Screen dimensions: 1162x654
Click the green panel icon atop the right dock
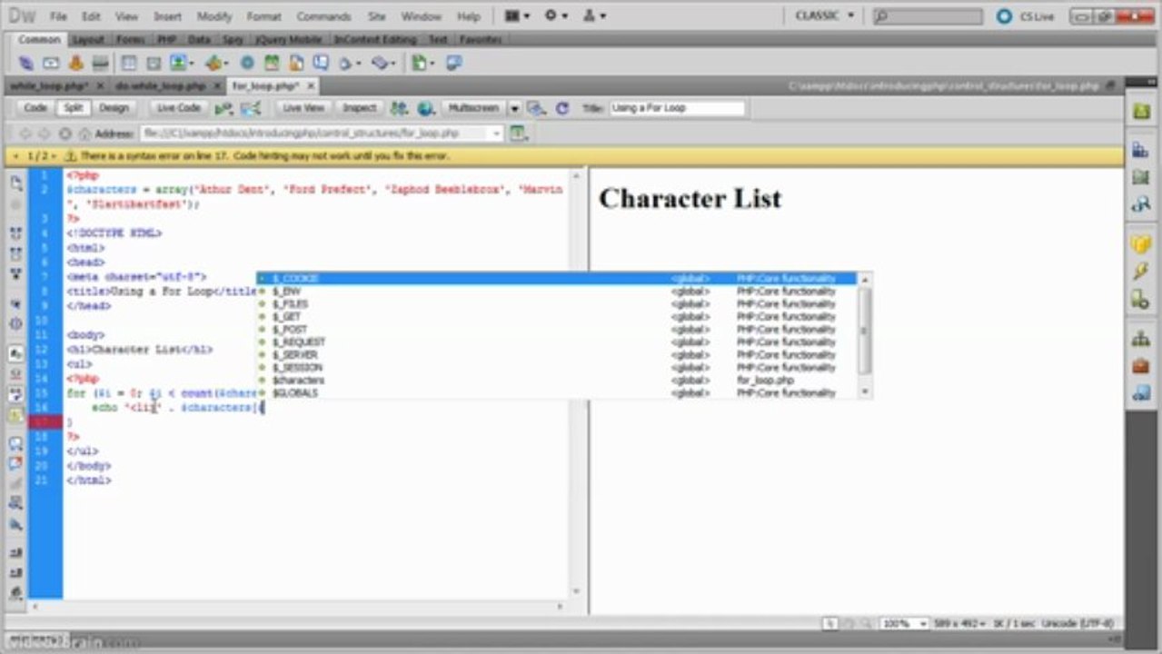coord(1140,111)
